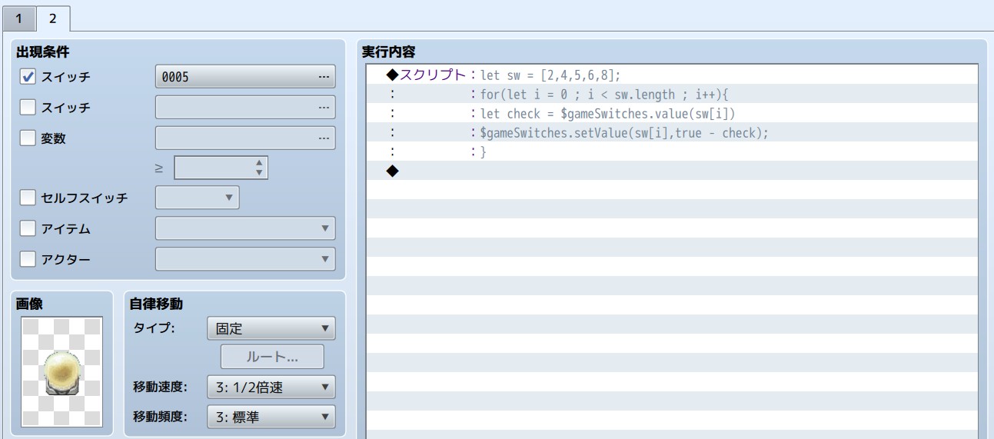
Task: Enable the second スイッチ condition checkbox
Action: (28, 107)
